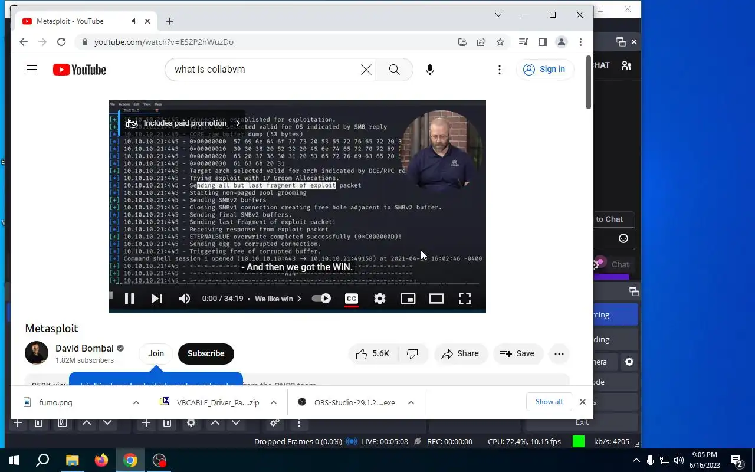Seek on the video progress bar
Viewport: 755px width, 472px height.
pos(297,284)
